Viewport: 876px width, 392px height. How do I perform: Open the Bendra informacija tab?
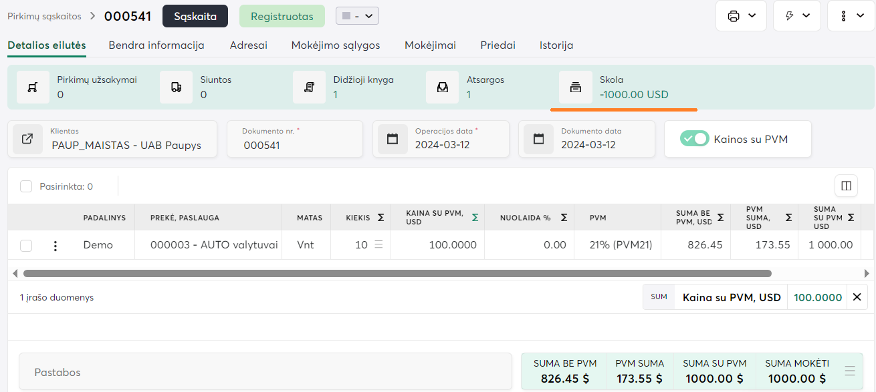click(156, 45)
